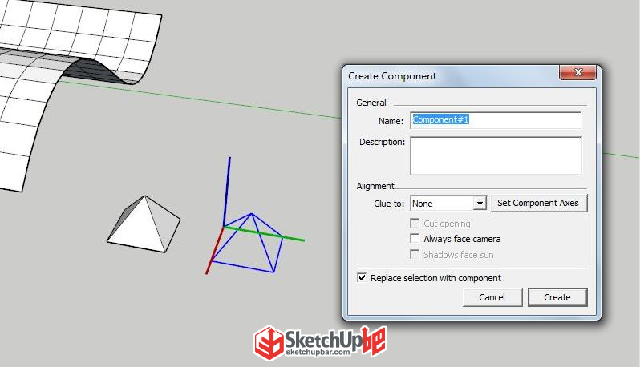Click the component Name field
The height and width of the screenshot is (367, 640).
[x=496, y=120]
